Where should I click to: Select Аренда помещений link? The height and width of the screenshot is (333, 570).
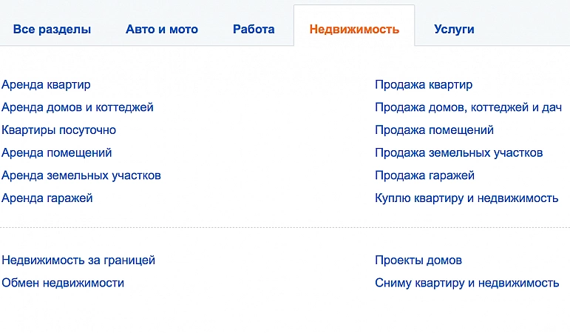(57, 152)
